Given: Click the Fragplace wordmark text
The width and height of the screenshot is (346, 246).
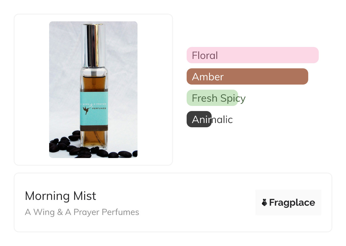Looking at the screenshot, I should [292, 202].
